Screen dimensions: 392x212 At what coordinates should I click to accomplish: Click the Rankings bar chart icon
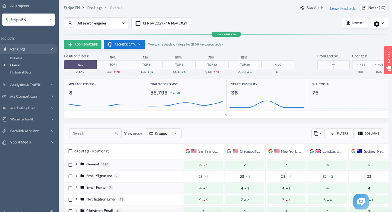click(4, 49)
